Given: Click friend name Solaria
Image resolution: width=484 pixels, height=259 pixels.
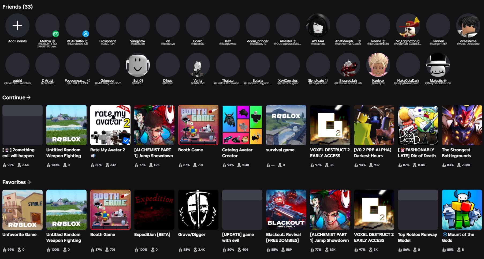Looking at the screenshot, I should (258, 80).
